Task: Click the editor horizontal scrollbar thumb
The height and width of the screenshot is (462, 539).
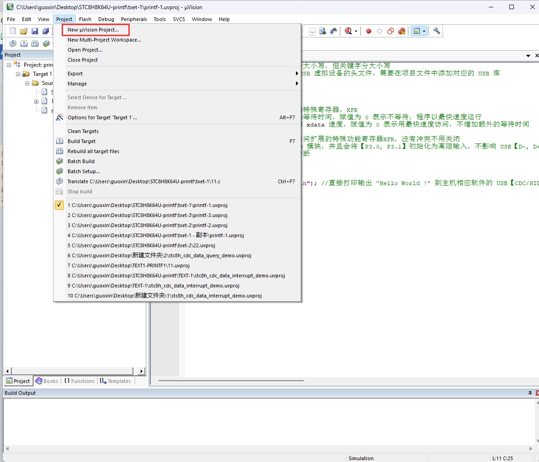Action: [231, 381]
